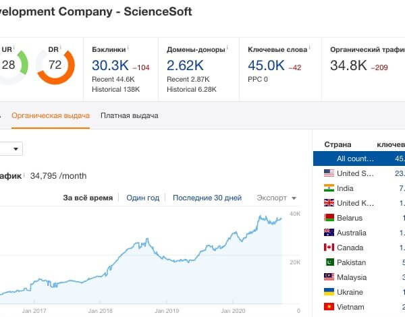The width and height of the screenshot is (405, 317).
Task: Open the 2.62K referring domains value
Action: [185, 65]
